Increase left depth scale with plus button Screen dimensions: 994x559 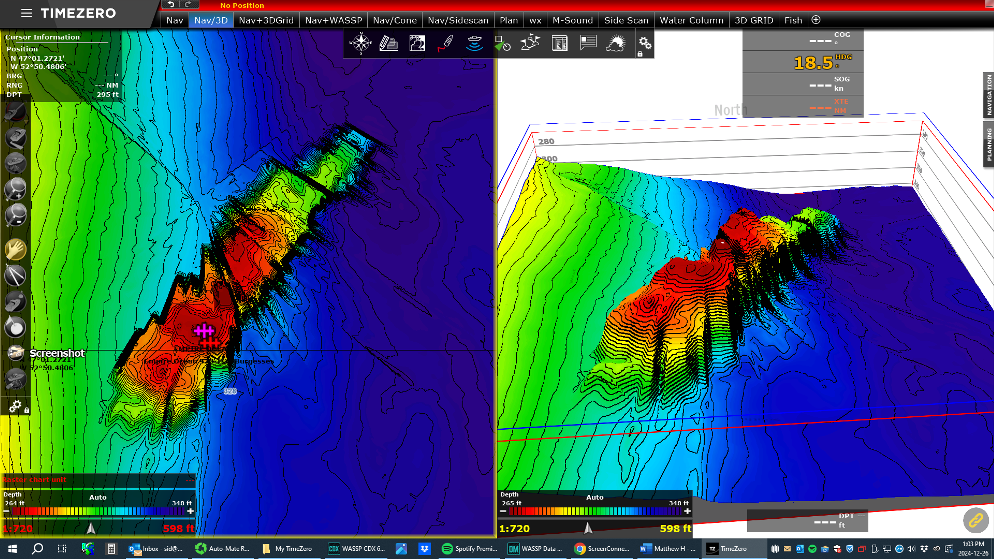coord(191,511)
